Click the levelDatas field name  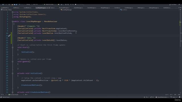pyautogui.click(x=61, y=40)
